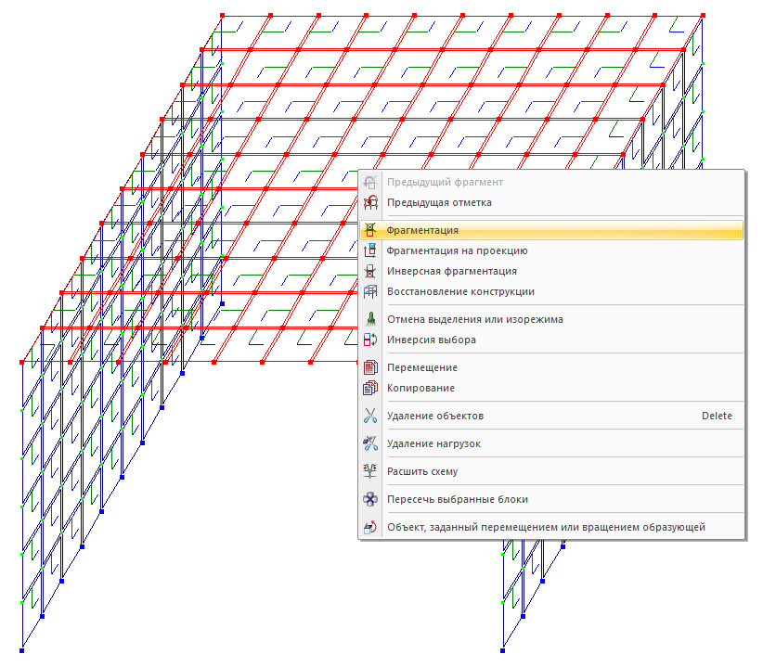Click the Пересечь выбранные блоки icon

tap(370, 499)
